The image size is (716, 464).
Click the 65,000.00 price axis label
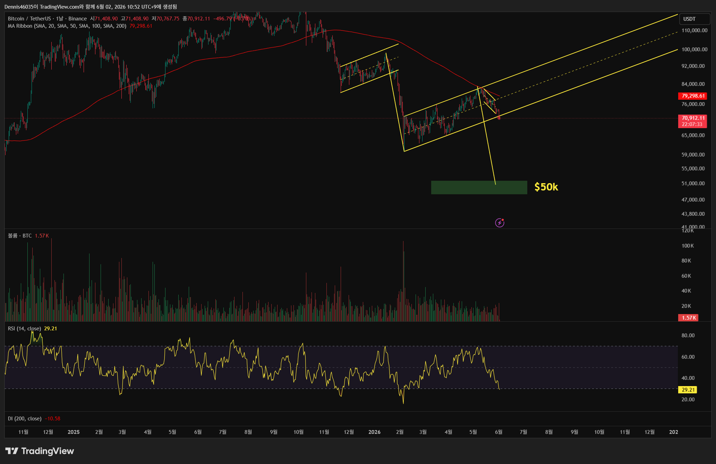pyautogui.click(x=693, y=135)
